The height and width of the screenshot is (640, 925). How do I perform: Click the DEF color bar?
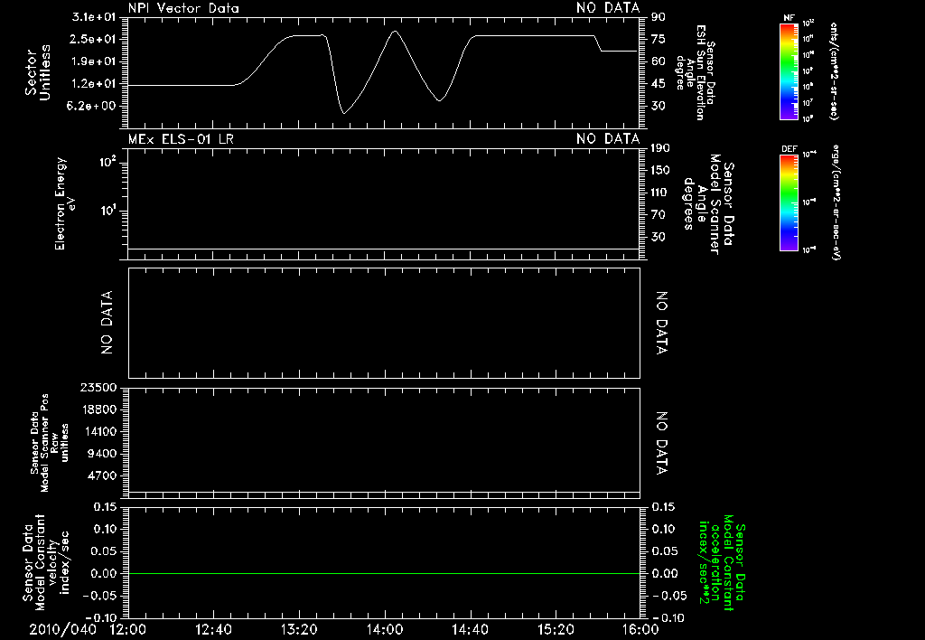point(789,202)
